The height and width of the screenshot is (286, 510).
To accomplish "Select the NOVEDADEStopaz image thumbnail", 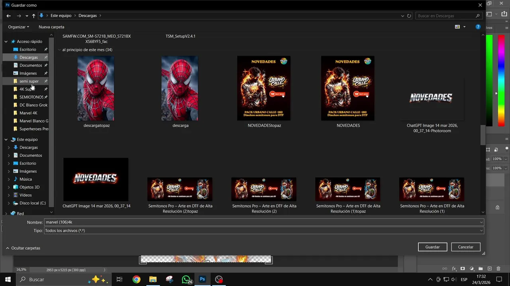I will tap(264, 88).
